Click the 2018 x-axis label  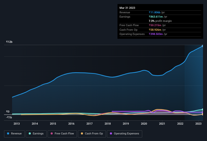(x=108, y=124)
